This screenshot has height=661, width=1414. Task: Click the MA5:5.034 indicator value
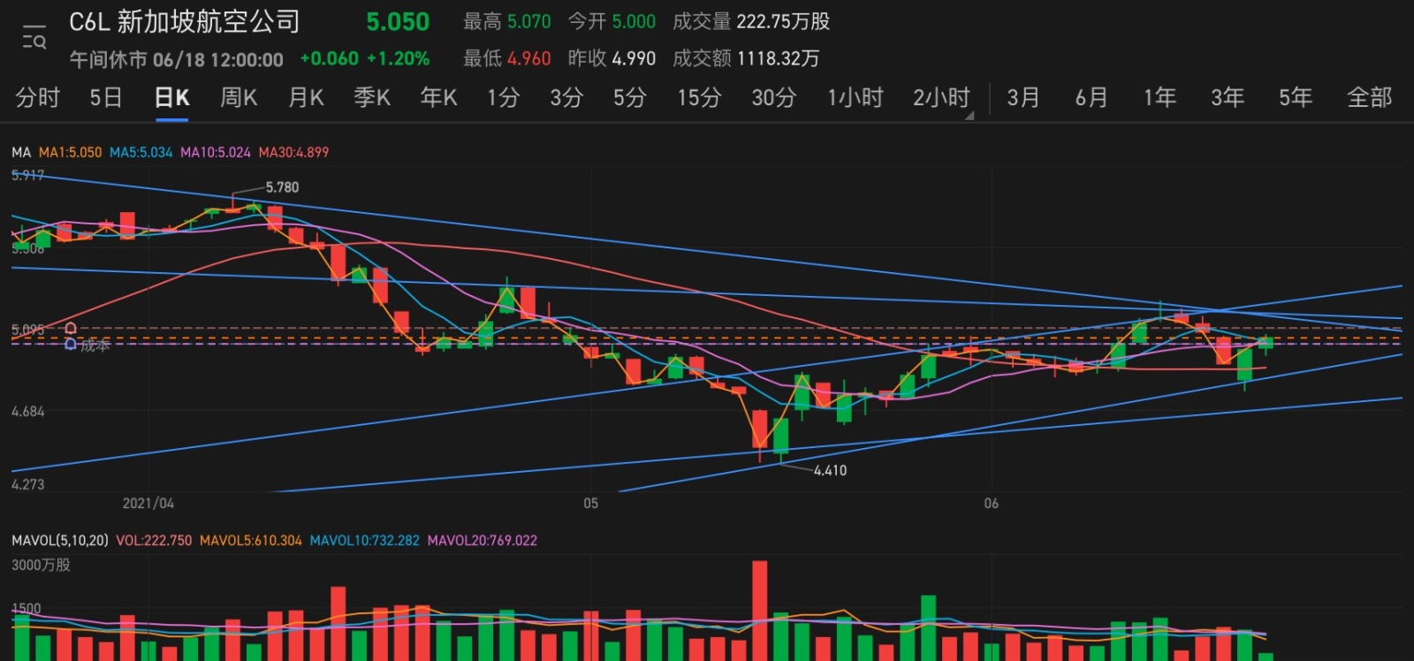tap(141, 152)
